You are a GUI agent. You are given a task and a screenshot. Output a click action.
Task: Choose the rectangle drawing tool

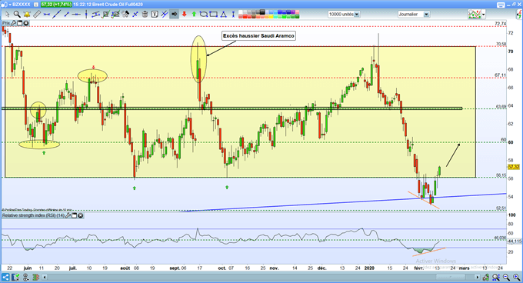coord(213,15)
